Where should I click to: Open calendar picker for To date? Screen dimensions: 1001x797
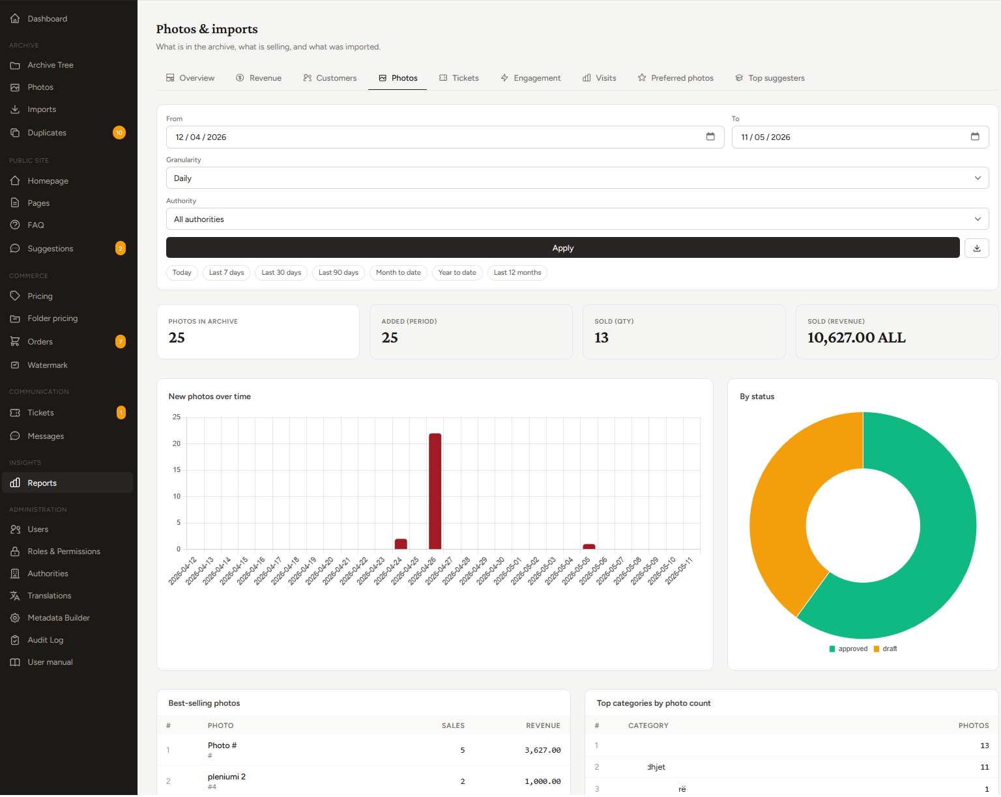click(x=975, y=137)
